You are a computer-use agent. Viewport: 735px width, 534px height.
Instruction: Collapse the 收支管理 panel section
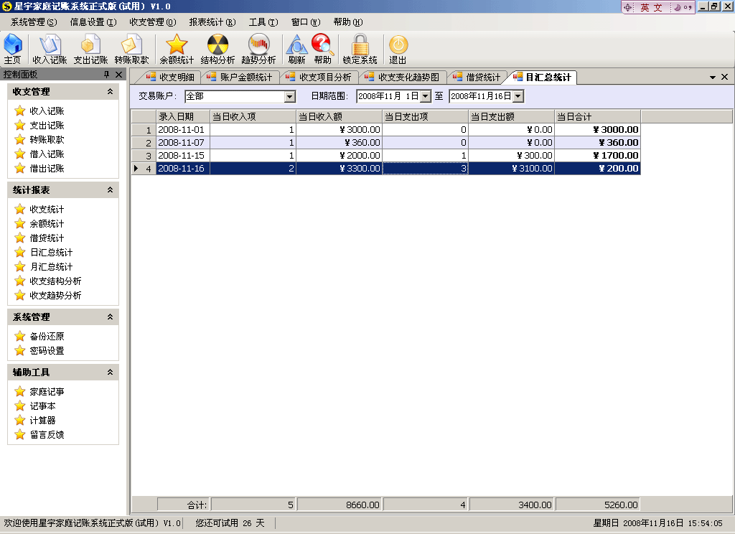tap(110, 92)
